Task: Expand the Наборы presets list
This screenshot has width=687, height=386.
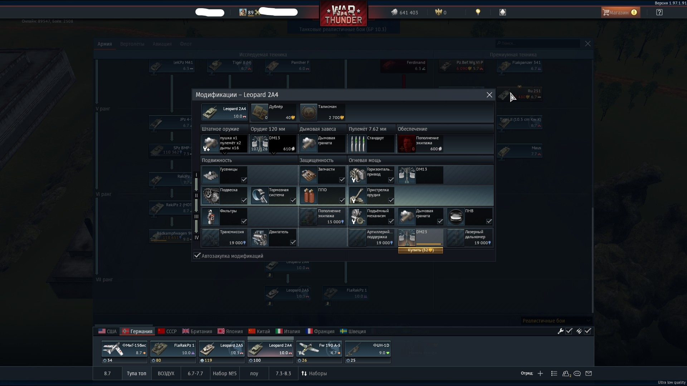Action: (314, 373)
